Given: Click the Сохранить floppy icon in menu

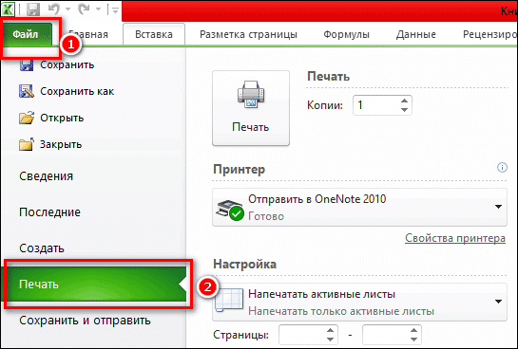Looking at the screenshot, I should [x=27, y=64].
